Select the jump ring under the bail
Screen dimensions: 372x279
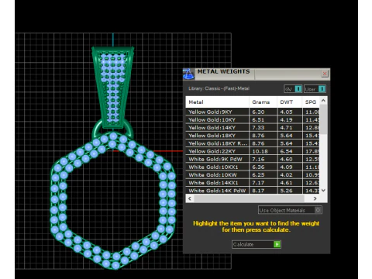click(96, 129)
